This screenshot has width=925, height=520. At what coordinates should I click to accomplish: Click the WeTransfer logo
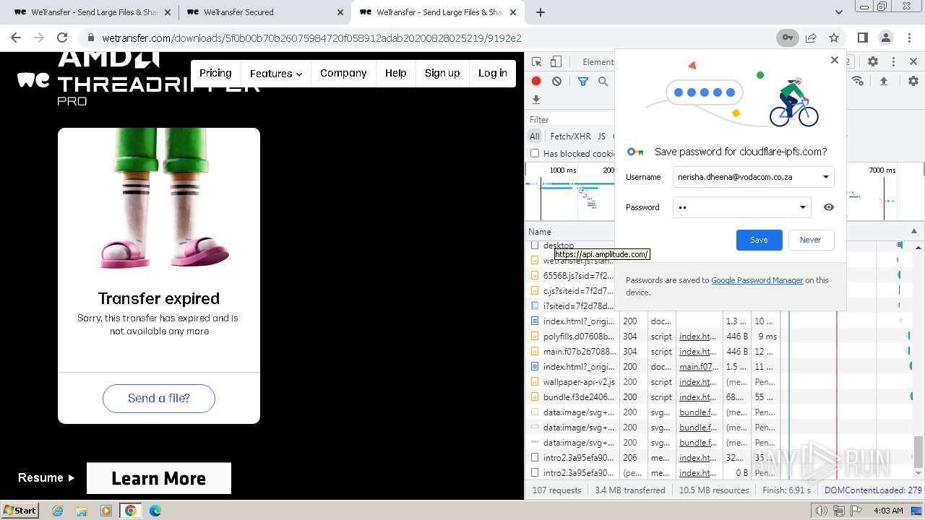[x=33, y=80]
